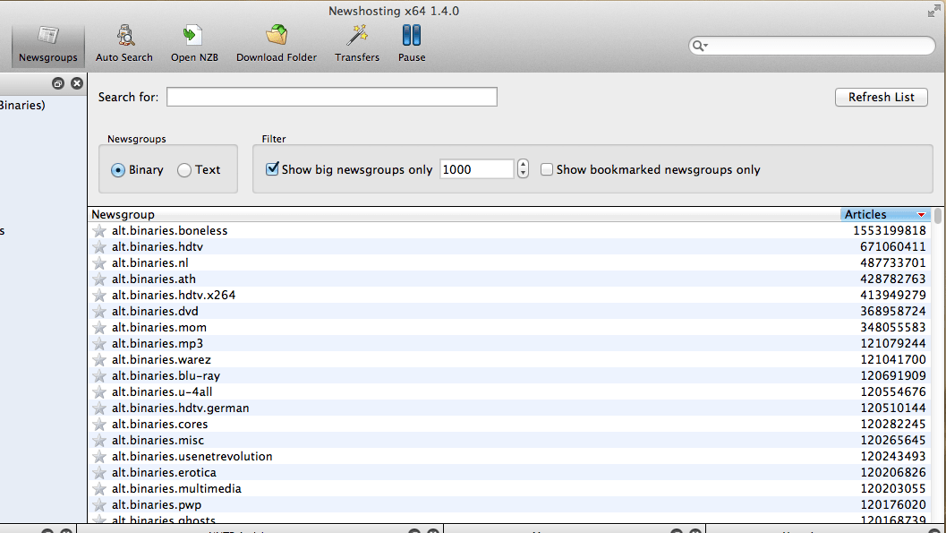Open the Download Folder
Image resolution: width=946 pixels, height=533 pixels.
click(x=277, y=45)
